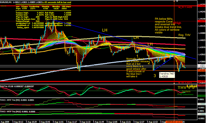
Task: Click the 'Todays low: 1.4376' row
Action: (30, 15)
